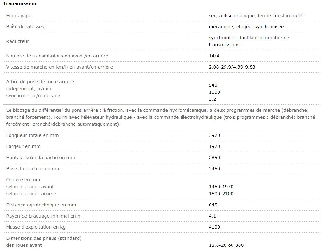Click the Largeur en mm label

coord(24,146)
